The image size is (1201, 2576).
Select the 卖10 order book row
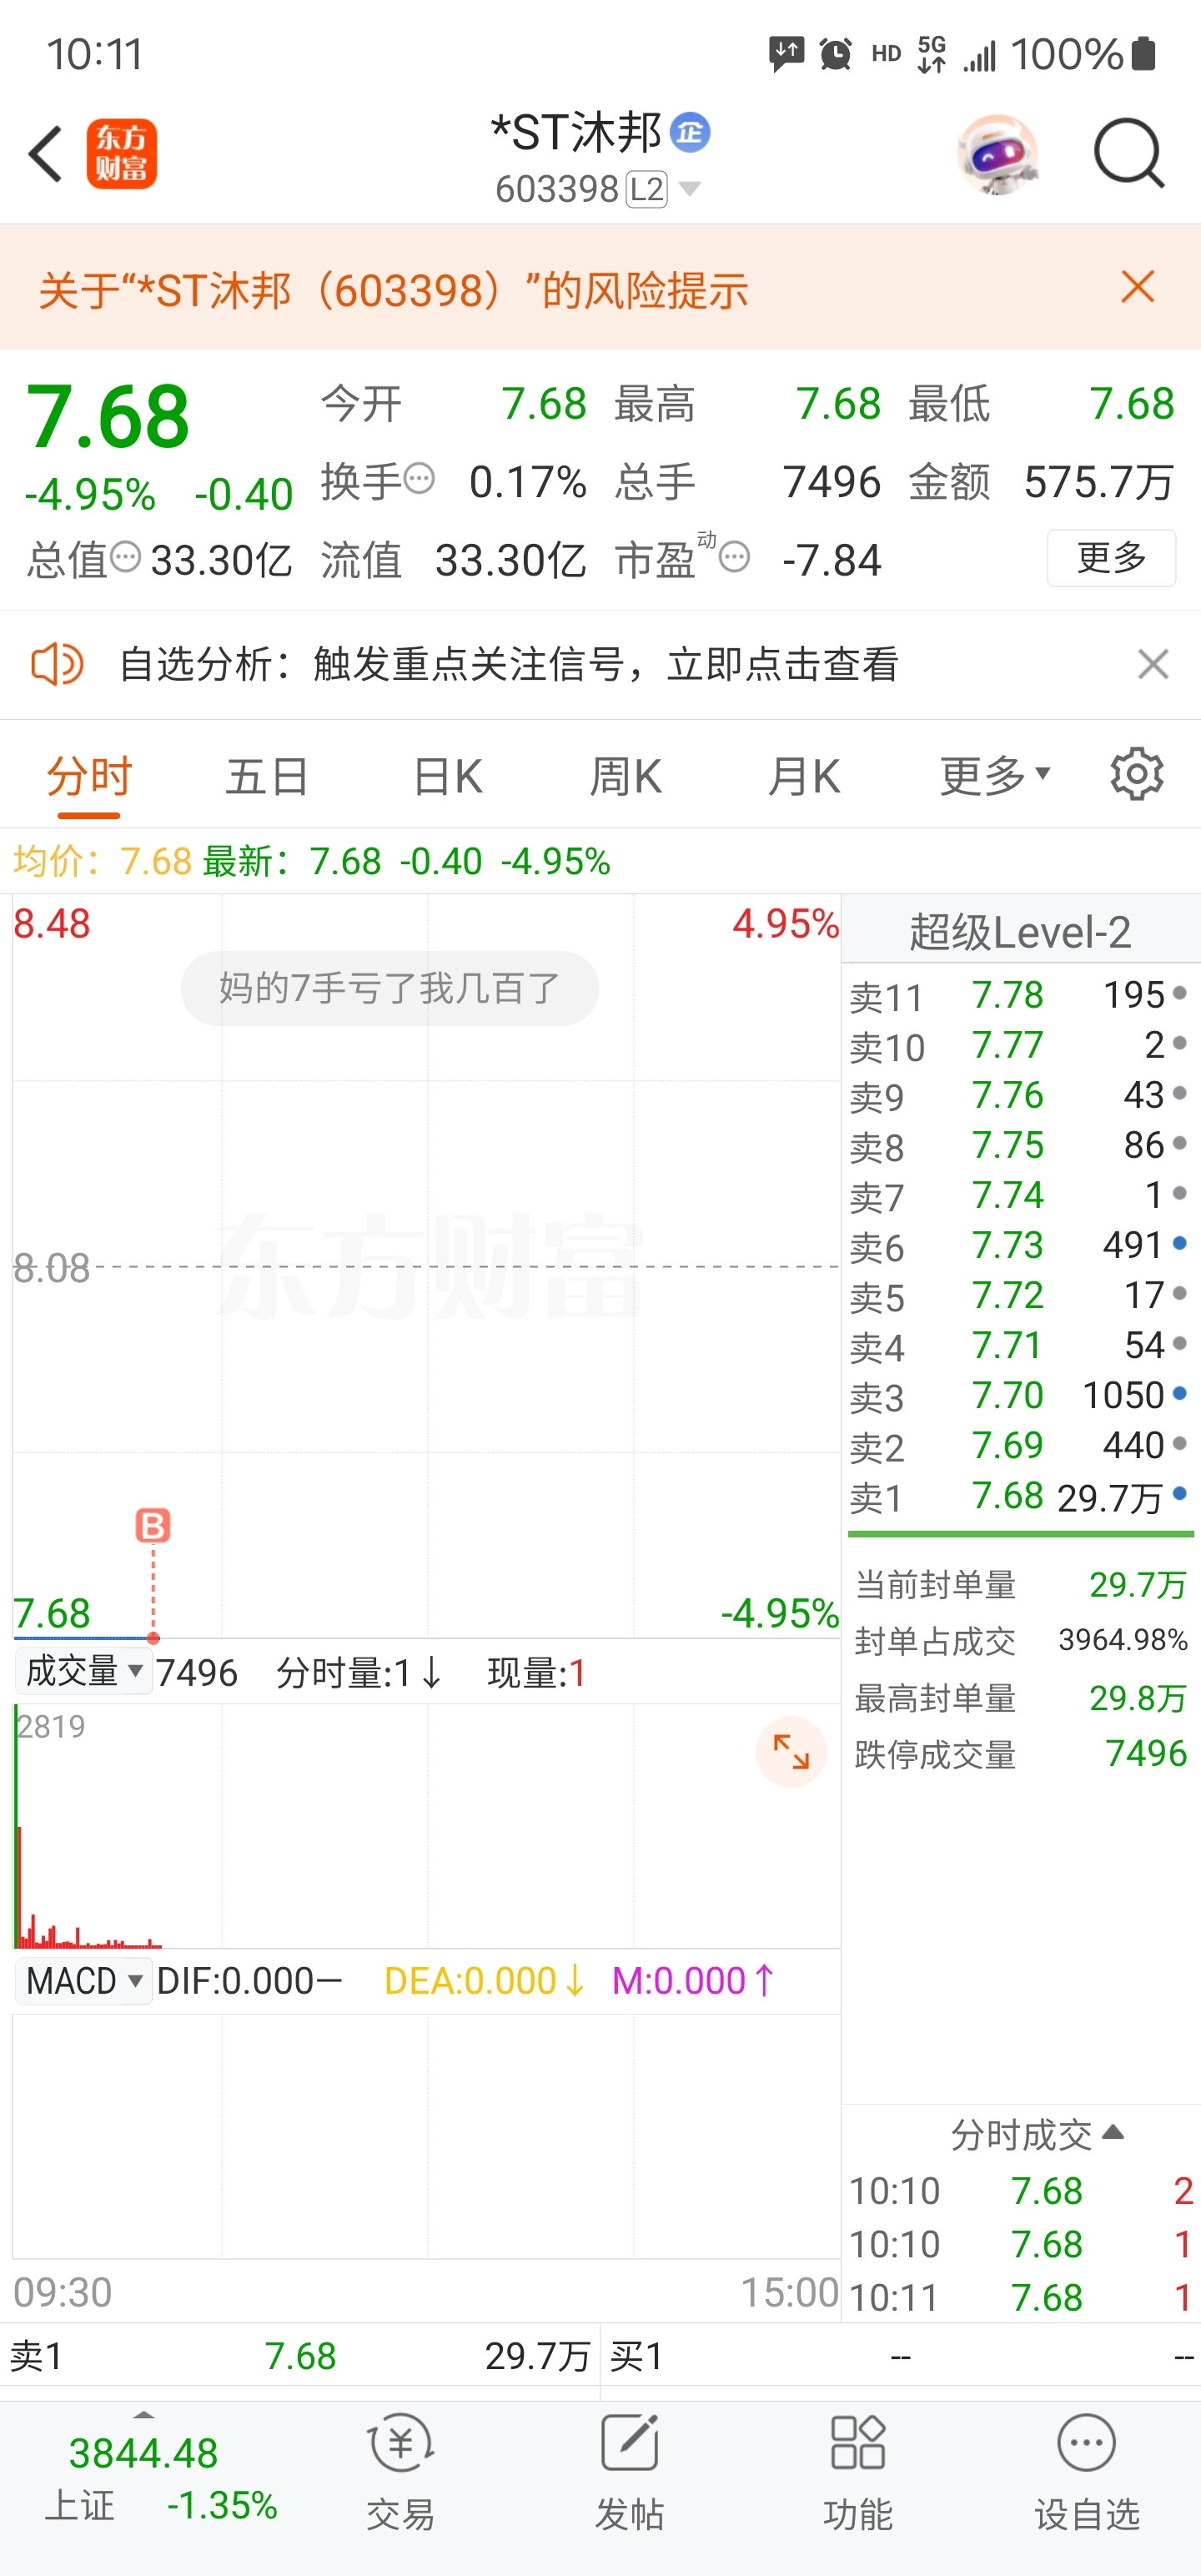[1020, 1045]
